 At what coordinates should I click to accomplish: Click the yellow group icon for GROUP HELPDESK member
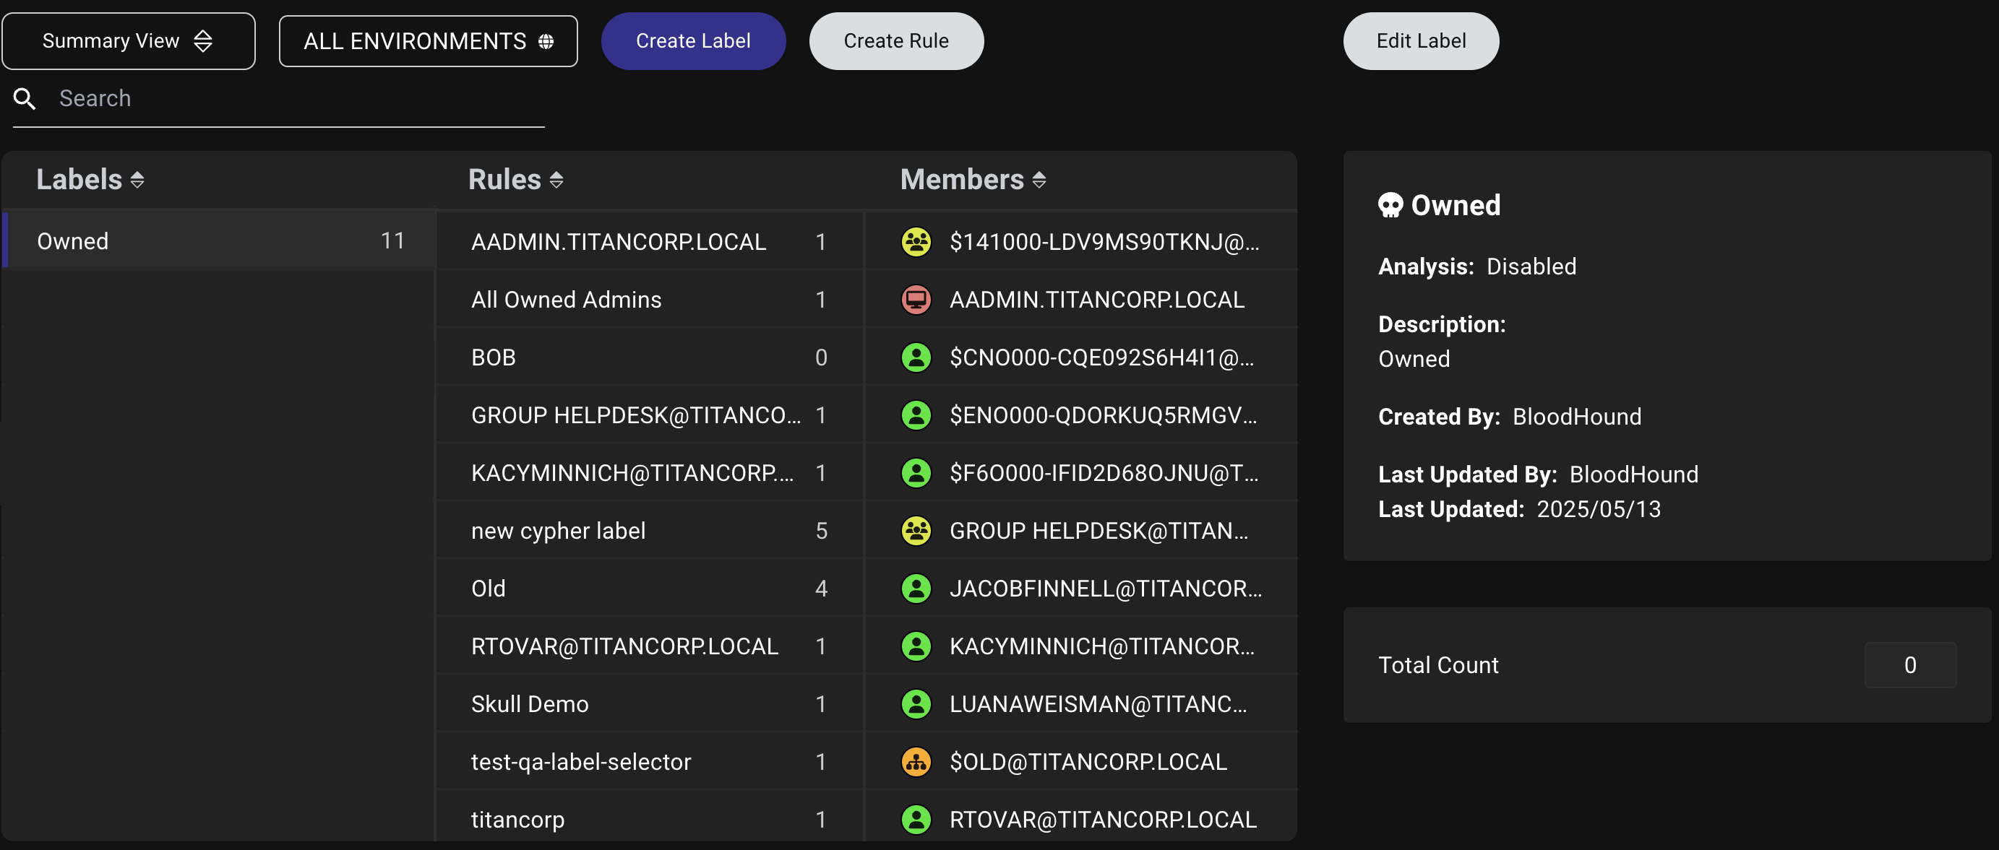coord(916,531)
